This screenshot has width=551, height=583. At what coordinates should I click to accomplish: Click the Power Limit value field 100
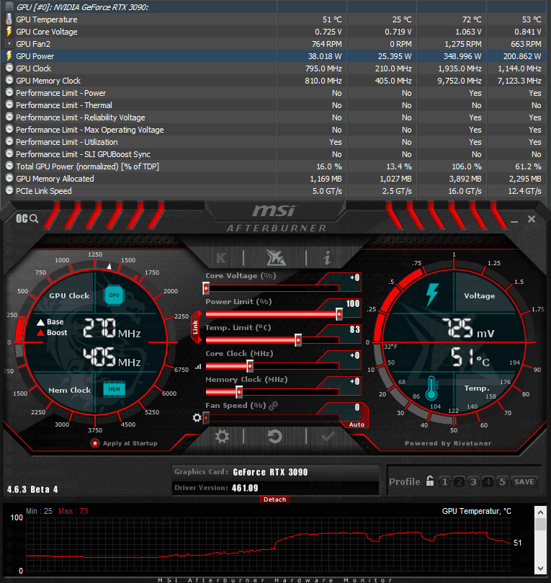tap(352, 304)
